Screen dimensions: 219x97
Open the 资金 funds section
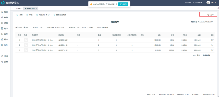point(4,40)
